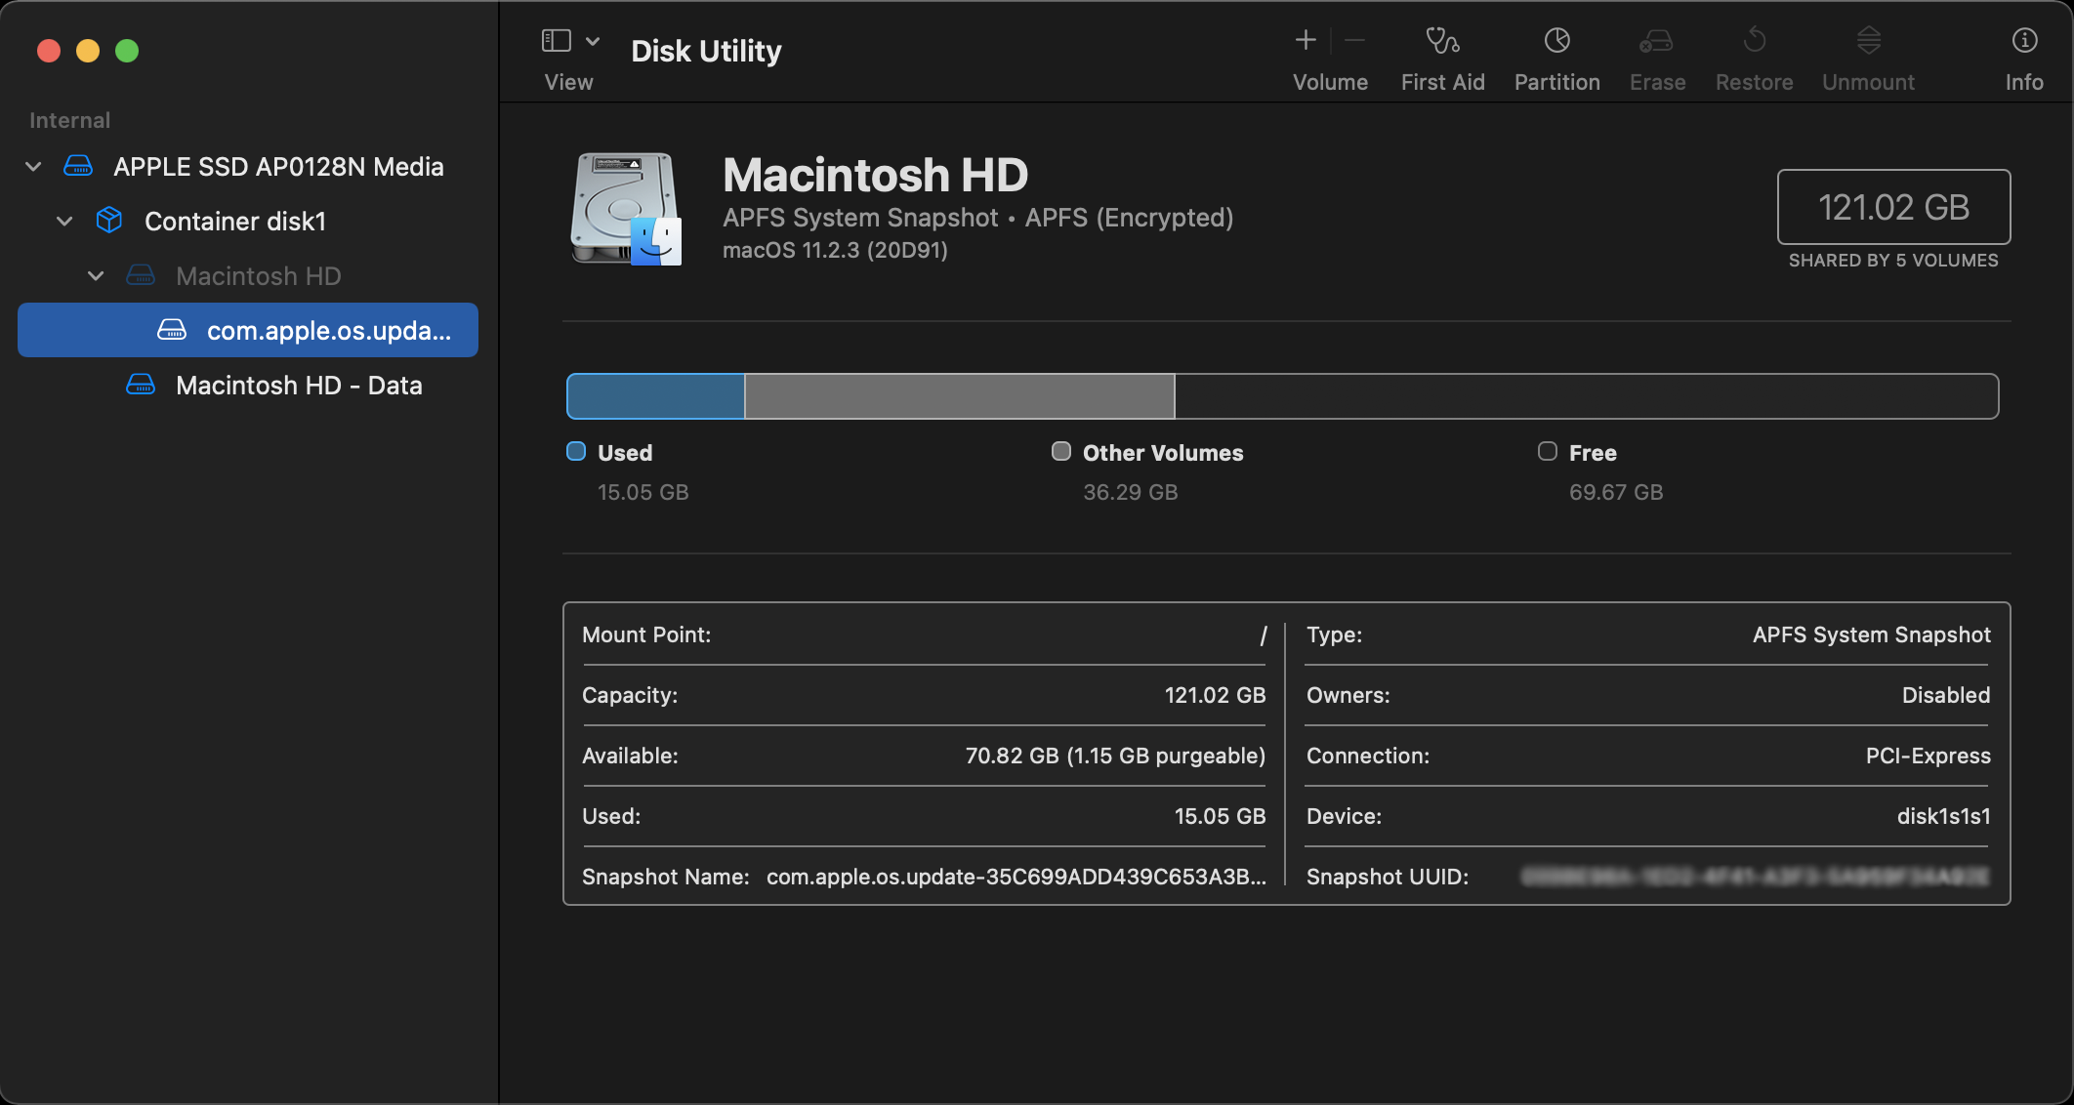Unmount the selected volume

[x=1867, y=54]
